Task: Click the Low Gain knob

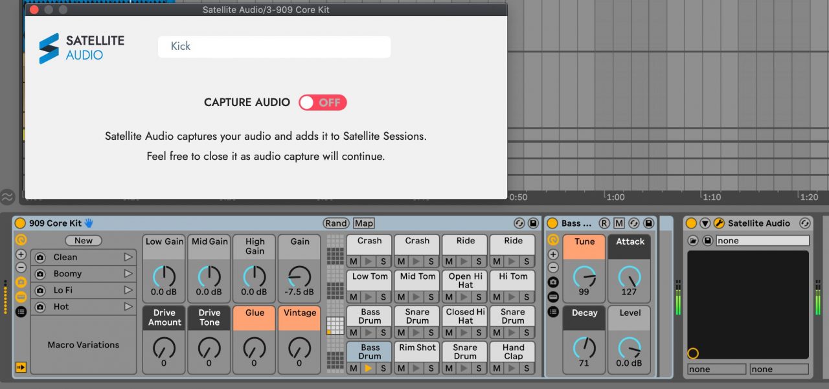Action: click(x=165, y=276)
